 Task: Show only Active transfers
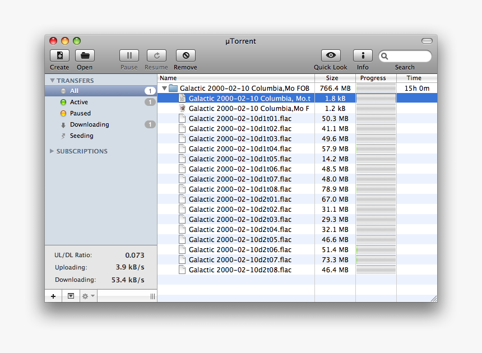click(x=78, y=102)
